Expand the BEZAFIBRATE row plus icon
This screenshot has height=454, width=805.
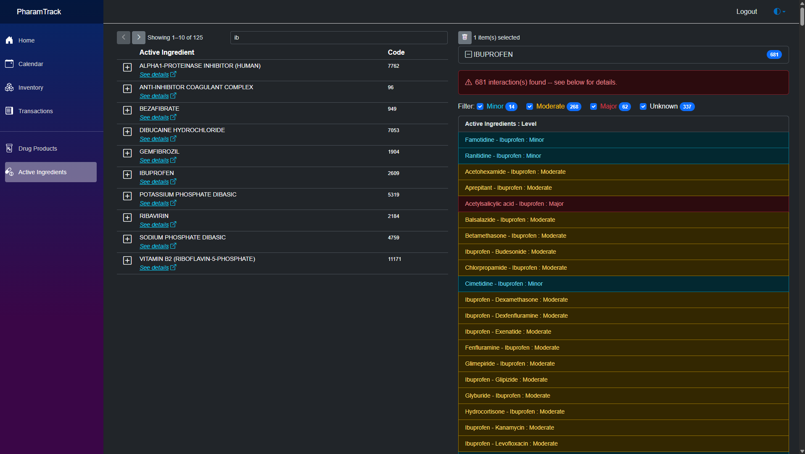(x=127, y=110)
